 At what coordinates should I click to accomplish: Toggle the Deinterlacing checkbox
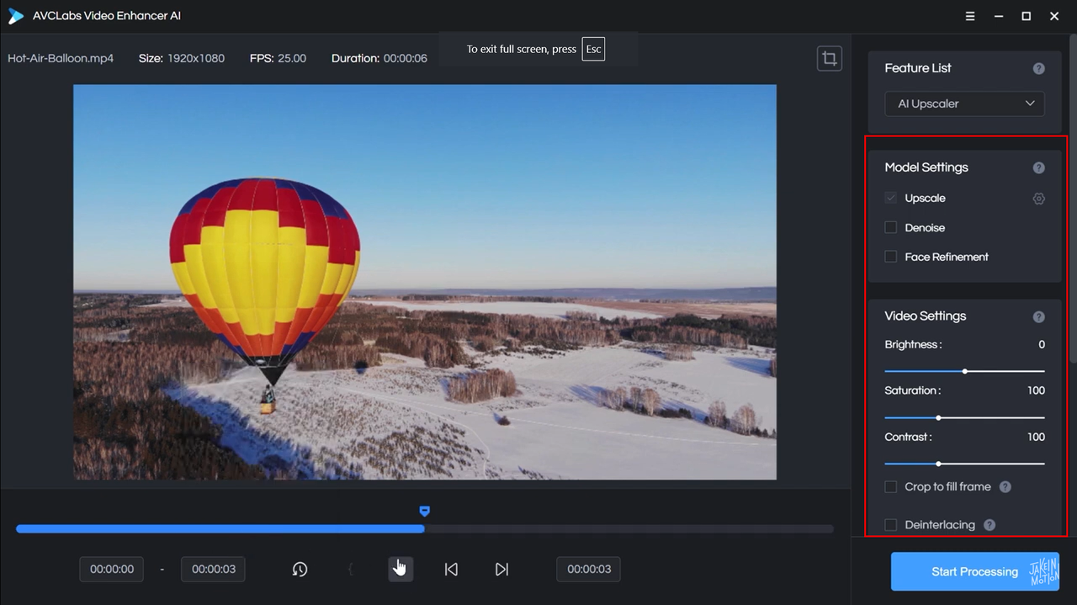(890, 524)
